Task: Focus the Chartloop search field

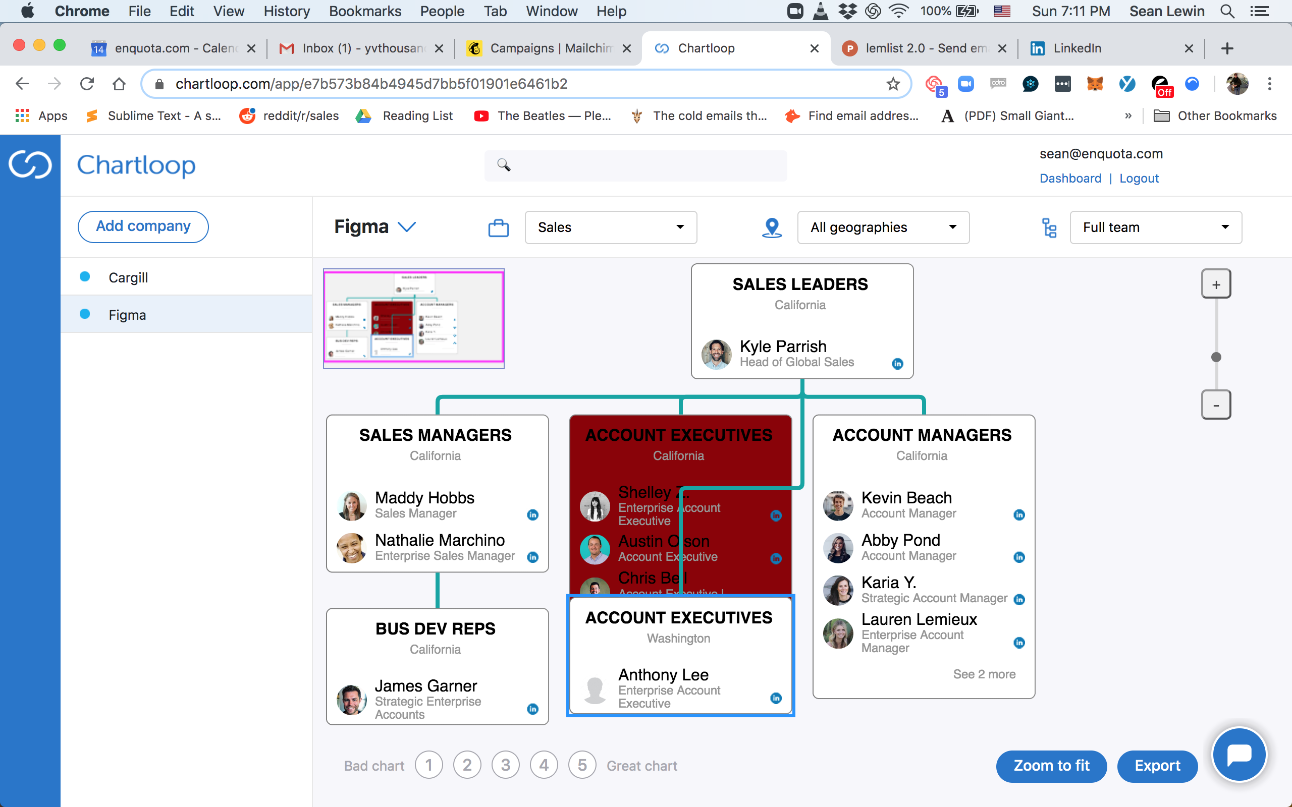Action: coord(635,165)
